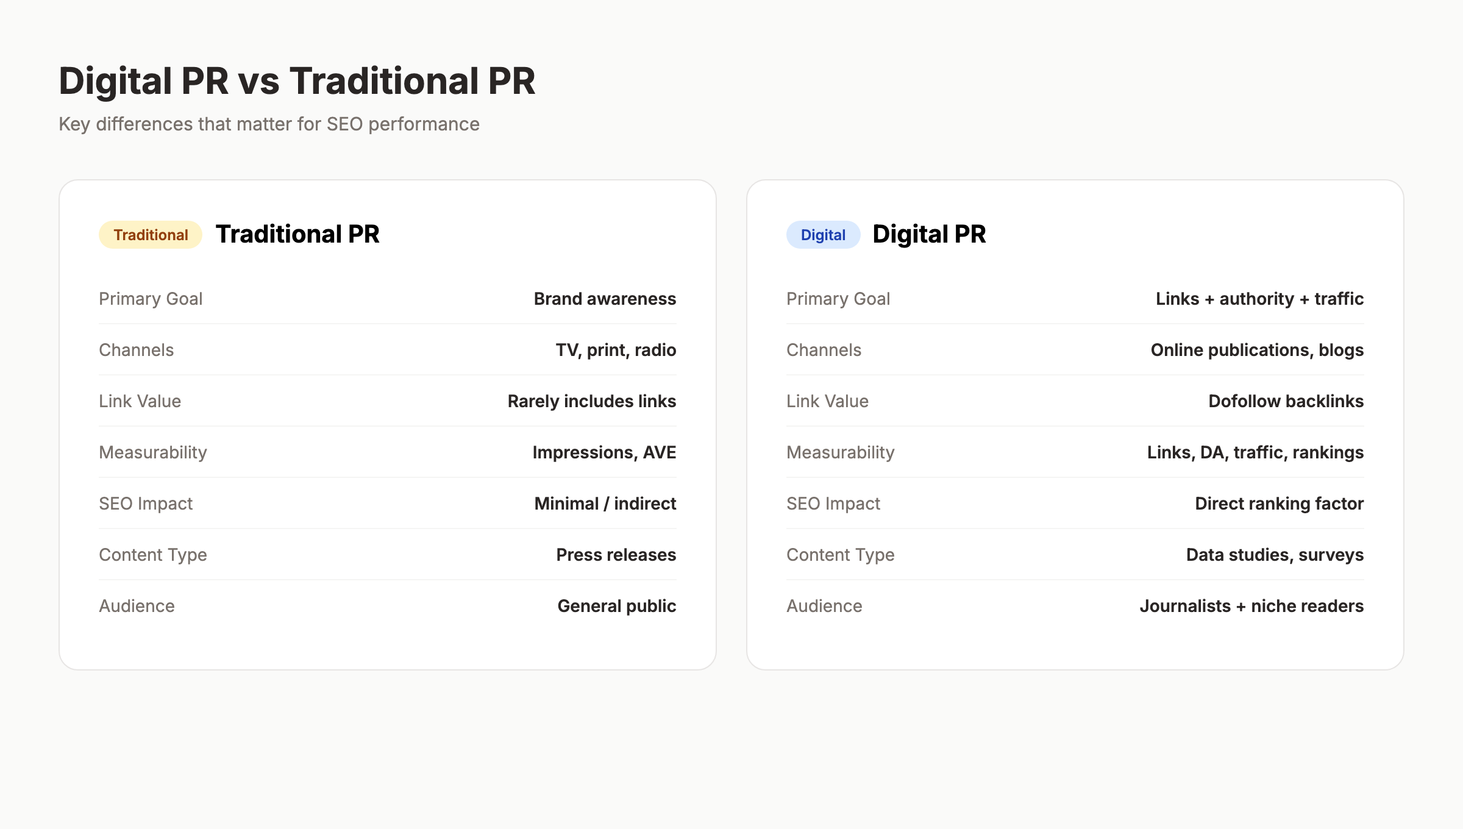Click Direct ranking factor SEO impact

1279,503
